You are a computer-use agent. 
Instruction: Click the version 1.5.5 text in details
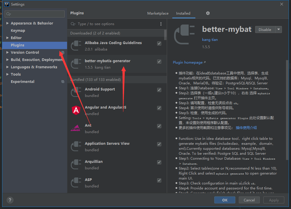tap(206, 47)
